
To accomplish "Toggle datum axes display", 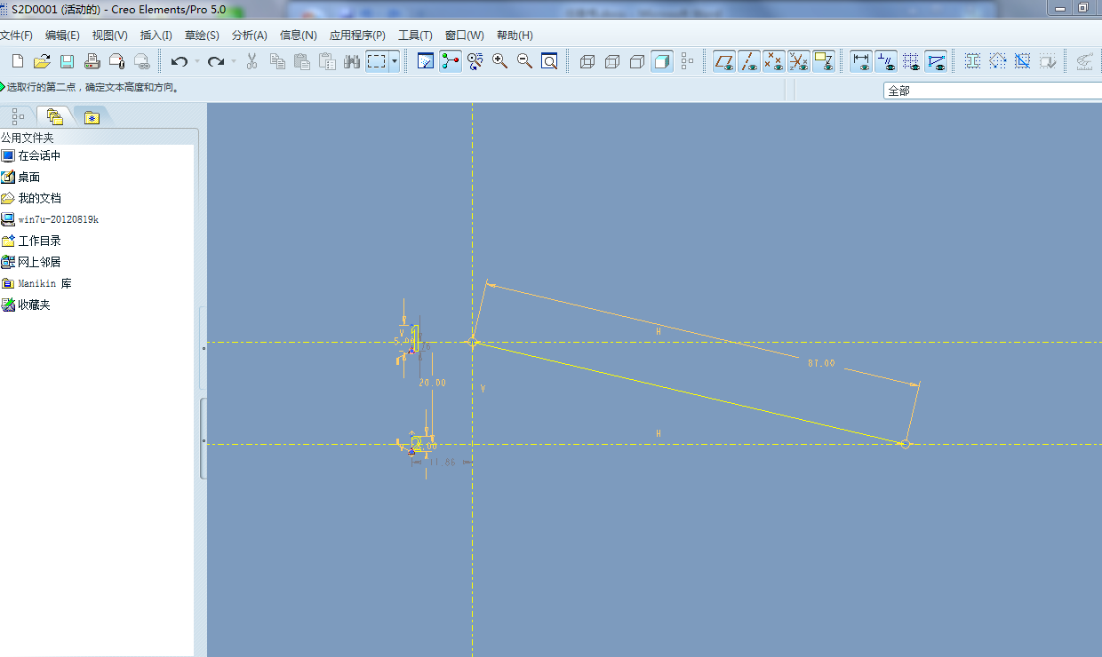I will coord(749,61).
